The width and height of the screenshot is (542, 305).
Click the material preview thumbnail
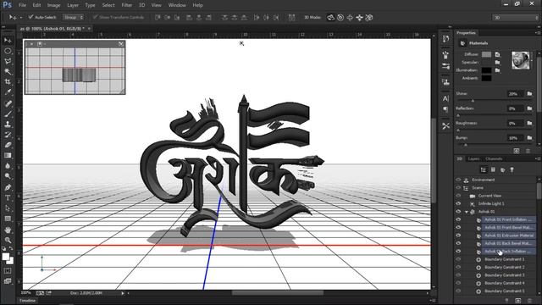tap(521, 60)
